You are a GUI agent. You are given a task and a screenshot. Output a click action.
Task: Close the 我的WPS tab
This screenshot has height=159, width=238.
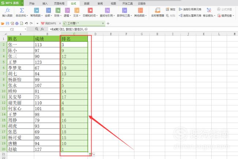coord(60,24)
